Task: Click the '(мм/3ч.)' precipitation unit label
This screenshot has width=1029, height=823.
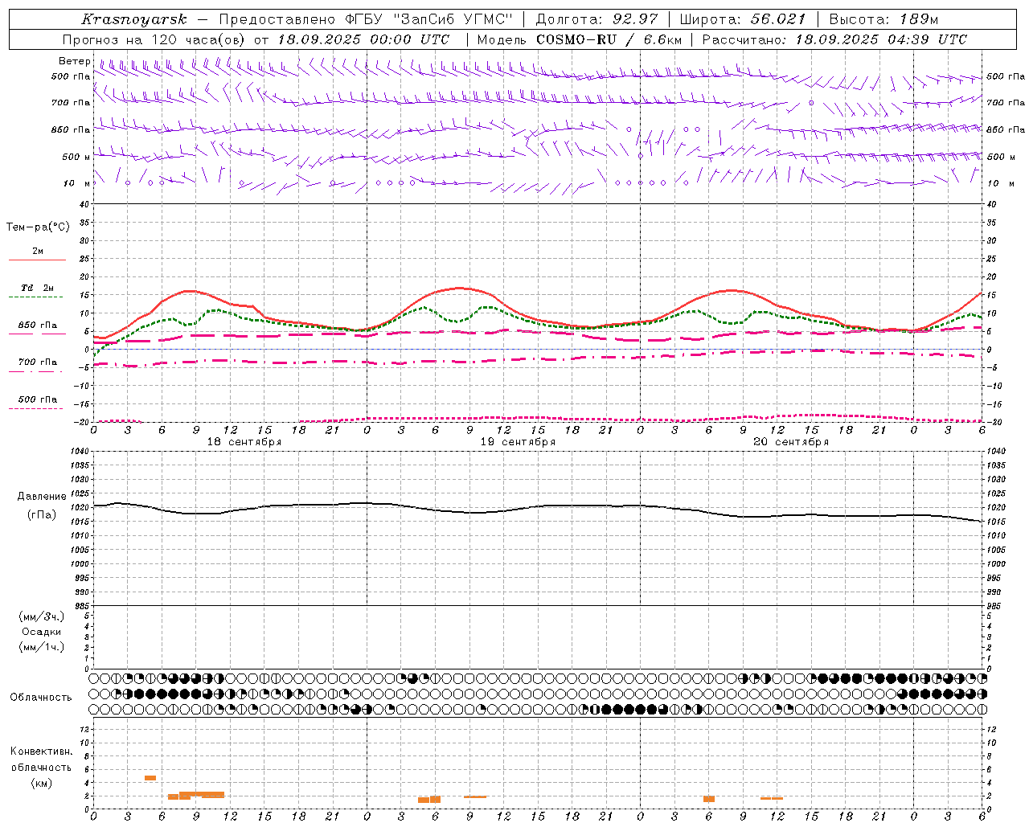Action: 42,616
